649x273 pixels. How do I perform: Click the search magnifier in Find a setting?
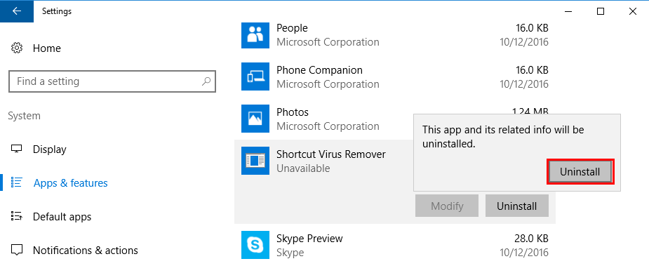206,81
